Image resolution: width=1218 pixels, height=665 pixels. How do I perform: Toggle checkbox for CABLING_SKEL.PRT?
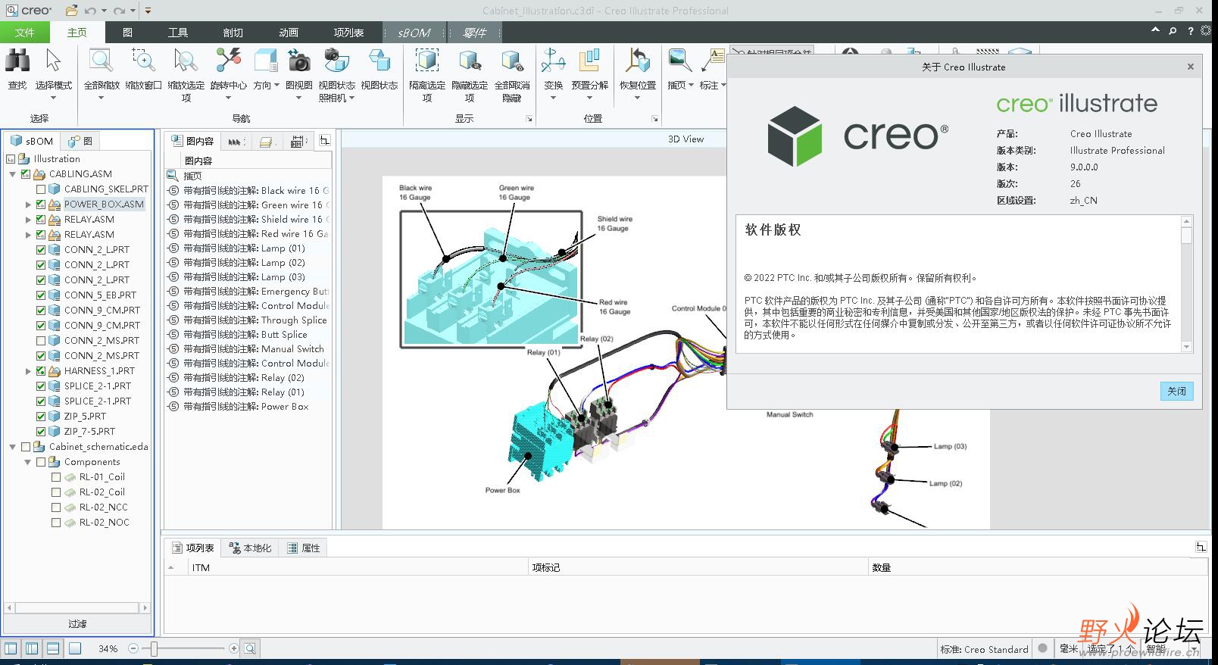(x=41, y=189)
